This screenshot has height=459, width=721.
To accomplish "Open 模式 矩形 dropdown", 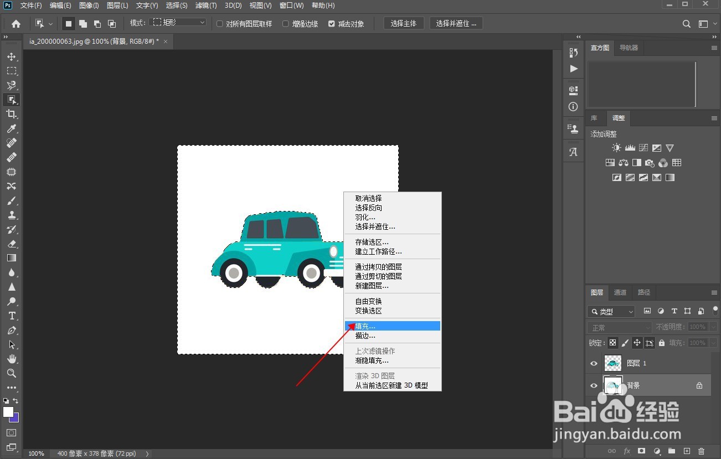I will [178, 23].
